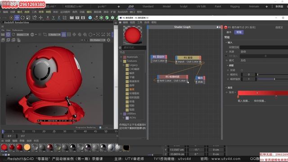Toggle the Y axis lock
This screenshot has width=288, height=162.
(53, 18)
